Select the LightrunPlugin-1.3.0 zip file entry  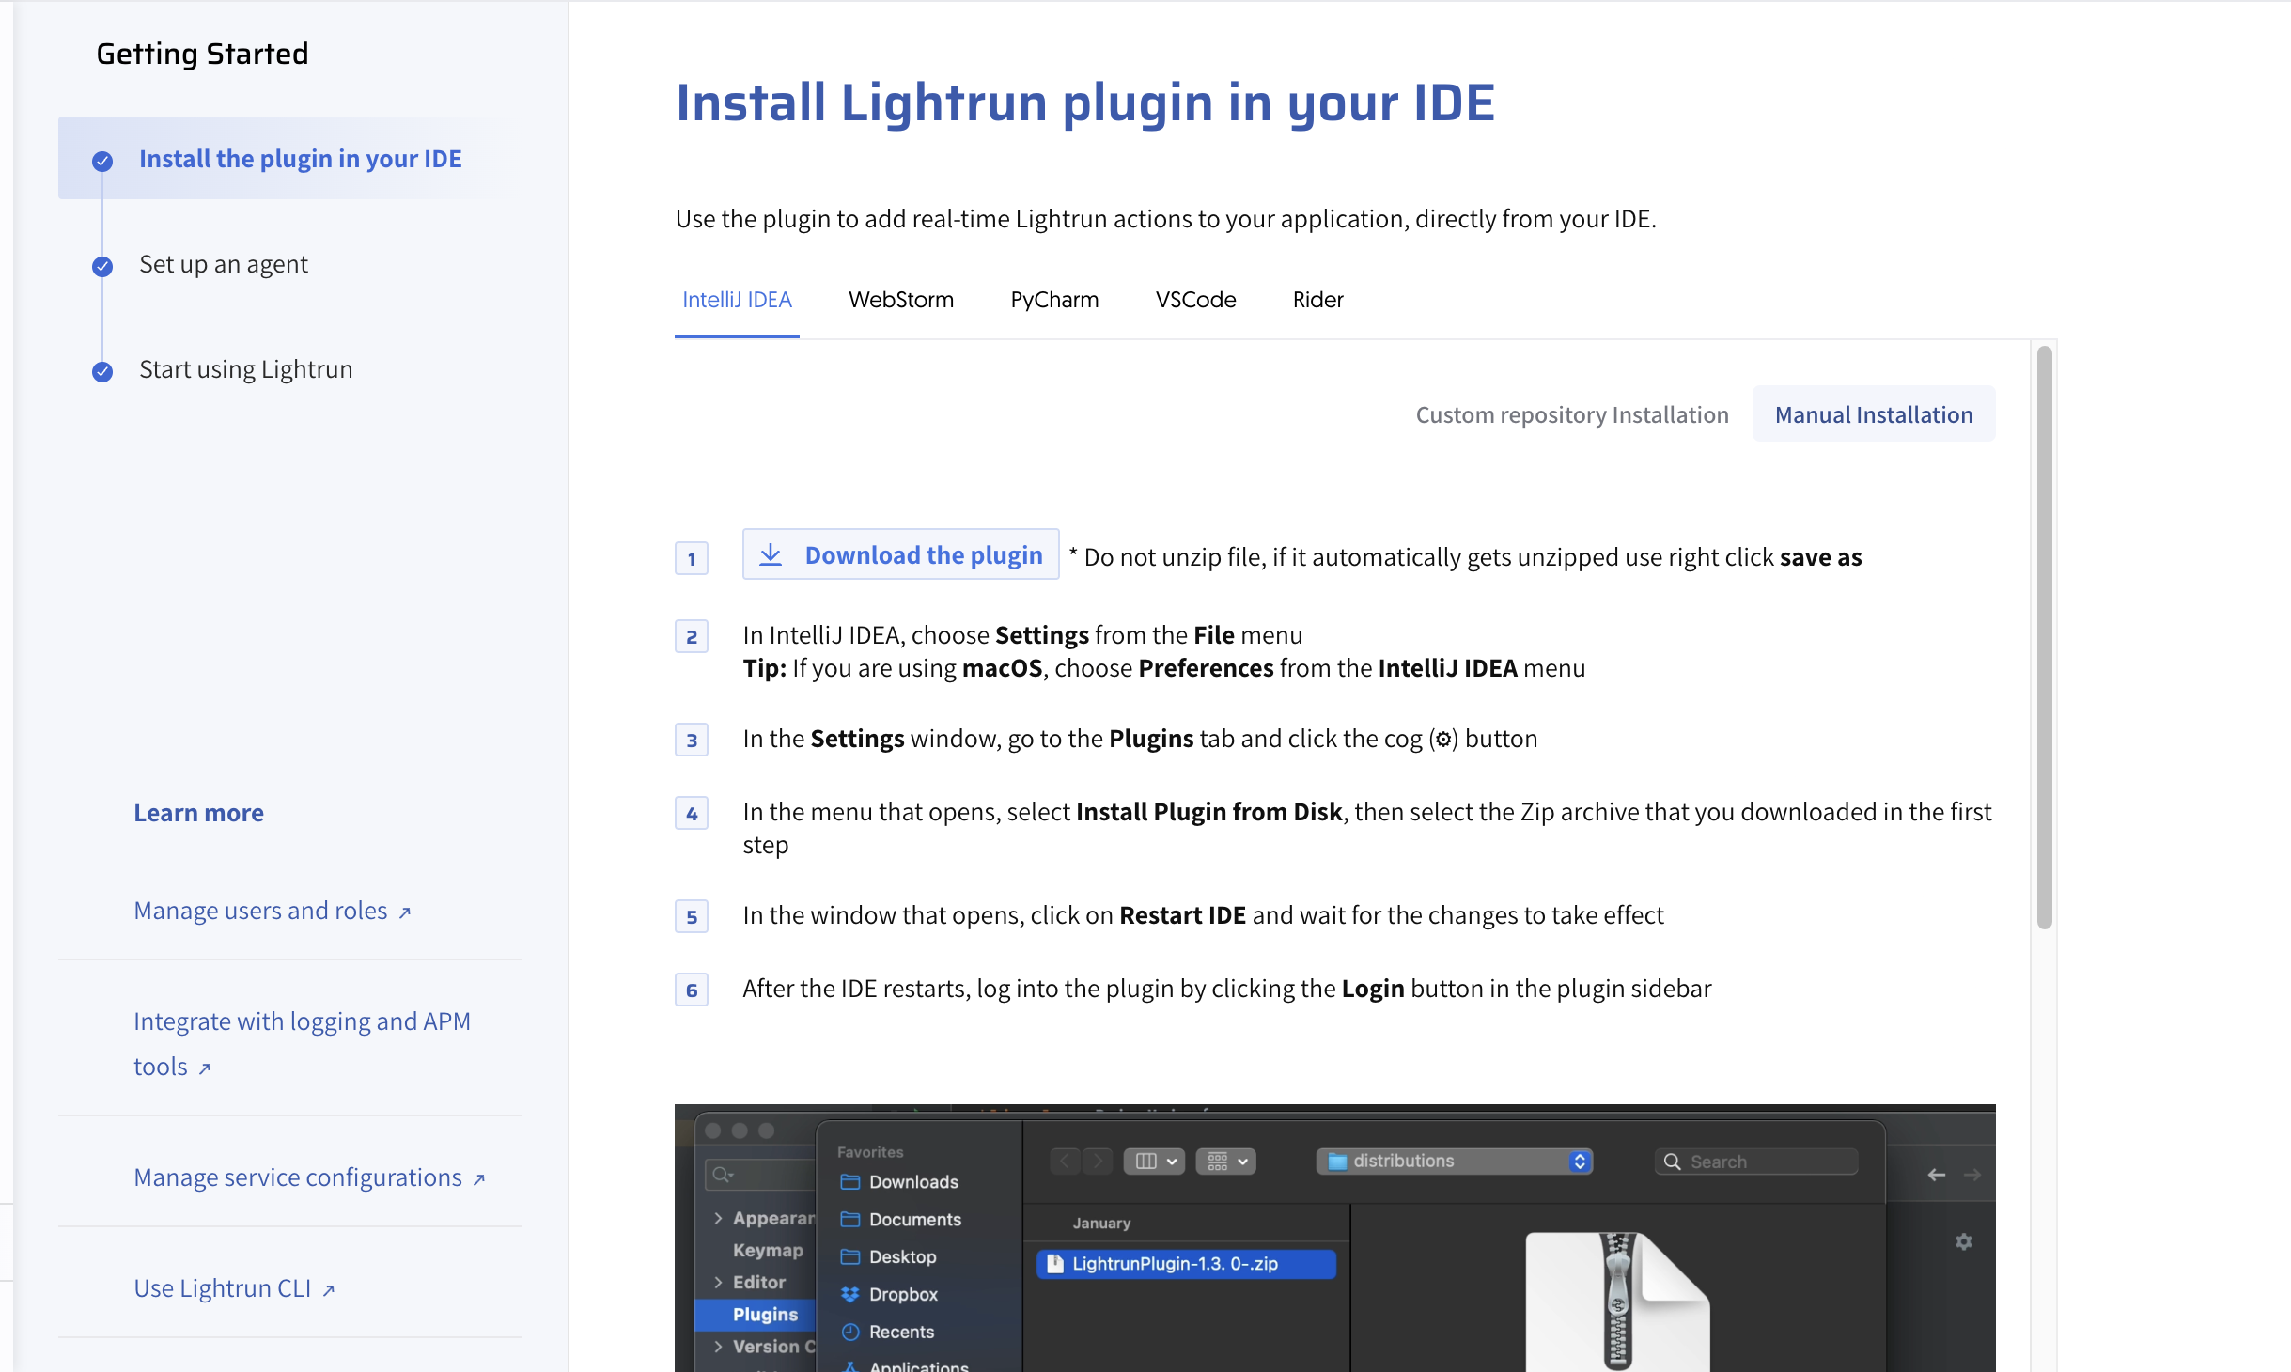1185,1264
